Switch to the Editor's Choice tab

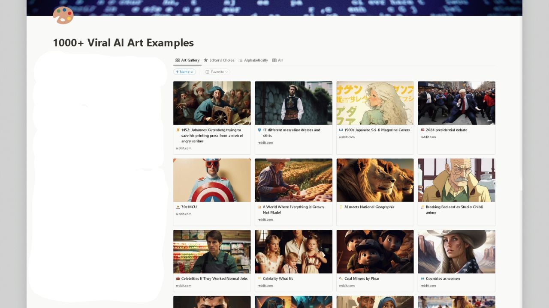point(219,60)
